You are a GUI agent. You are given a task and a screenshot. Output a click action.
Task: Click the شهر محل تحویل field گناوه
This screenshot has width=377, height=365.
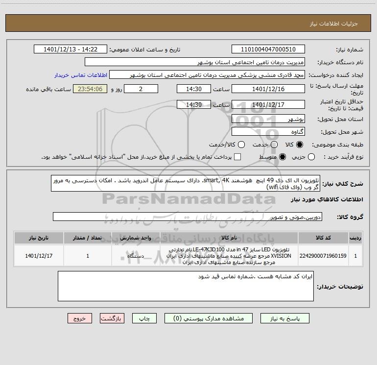pyautogui.click(x=268, y=131)
